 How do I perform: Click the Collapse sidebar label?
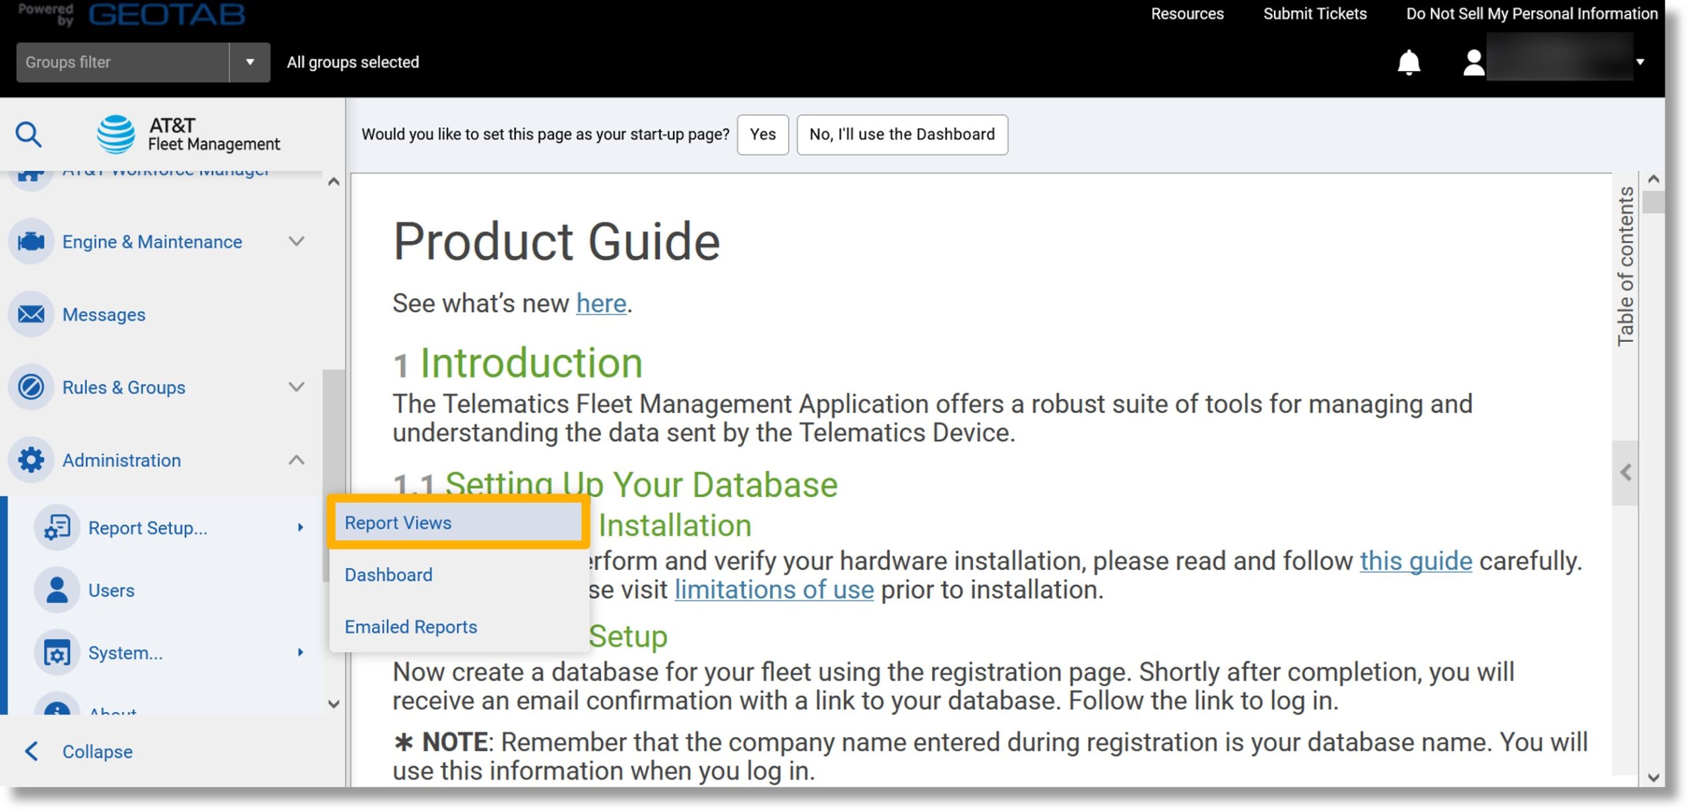pyautogui.click(x=98, y=752)
